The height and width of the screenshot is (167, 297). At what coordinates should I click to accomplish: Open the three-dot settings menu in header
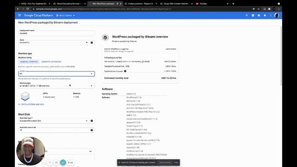click(x=271, y=15)
